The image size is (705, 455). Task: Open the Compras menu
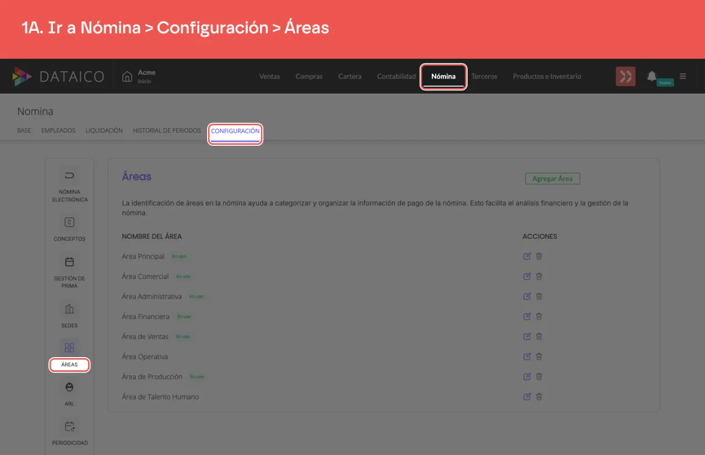coord(309,76)
